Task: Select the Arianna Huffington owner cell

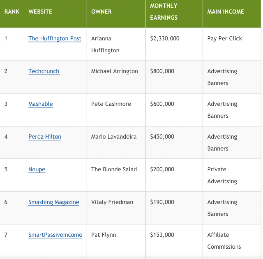Action: [116, 44]
